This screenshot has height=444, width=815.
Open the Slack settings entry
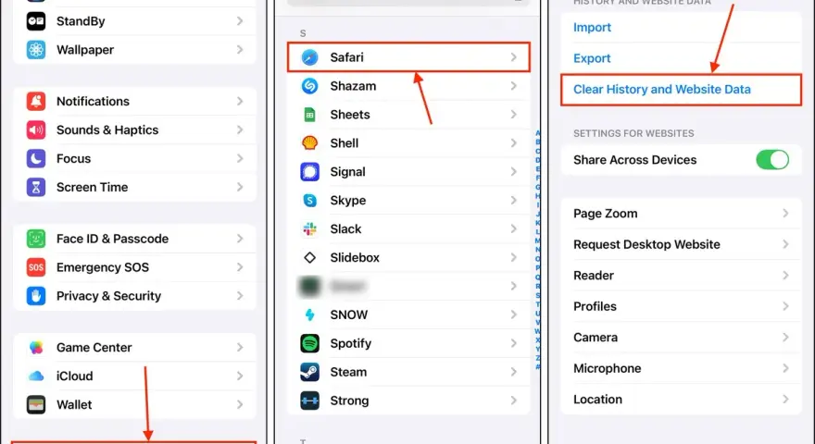408,229
